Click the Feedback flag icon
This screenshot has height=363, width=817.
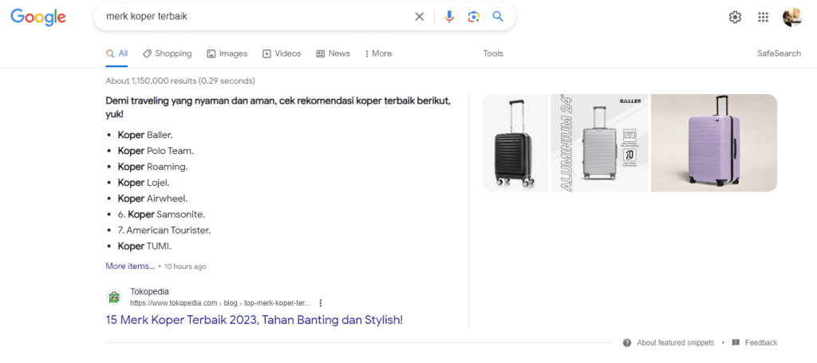[x=736, y=343]
